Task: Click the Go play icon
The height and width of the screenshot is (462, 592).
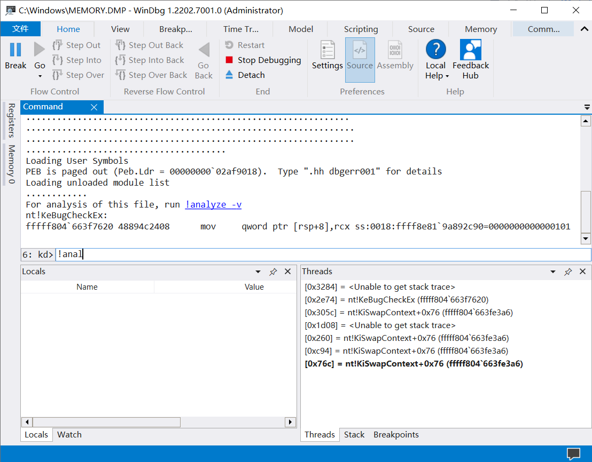Action: (39, 50)
